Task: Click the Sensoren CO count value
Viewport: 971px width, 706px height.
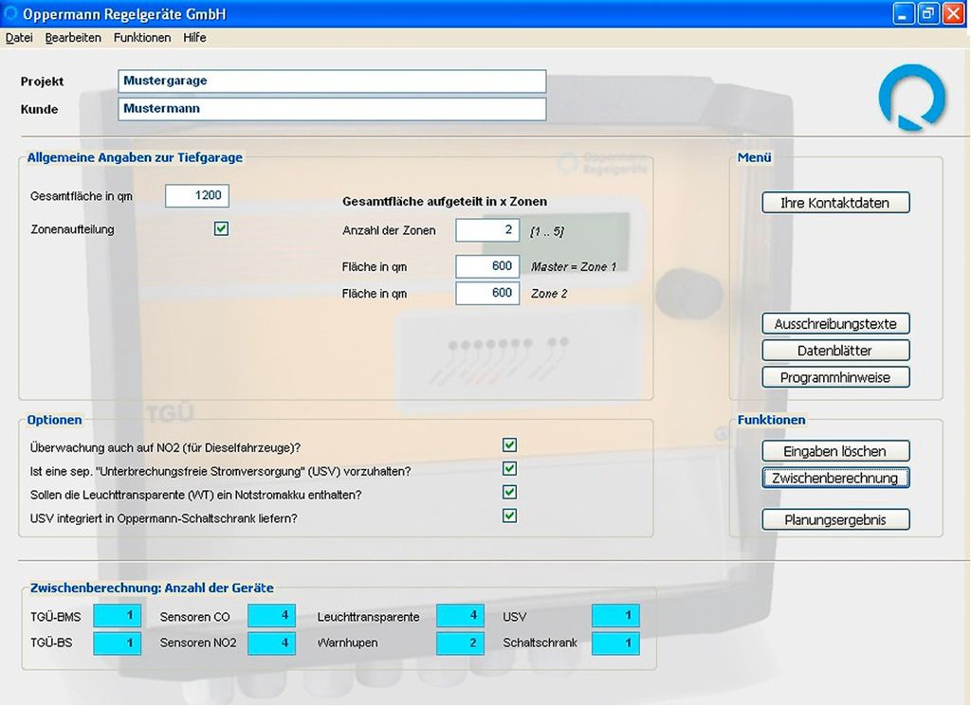Action: coord(271,616)
